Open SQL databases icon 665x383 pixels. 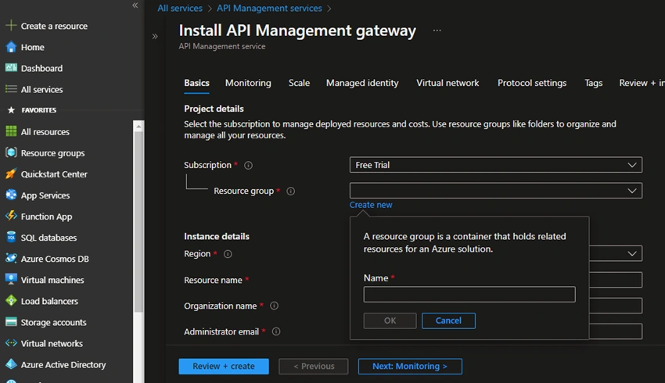click(x=11, y=238)
